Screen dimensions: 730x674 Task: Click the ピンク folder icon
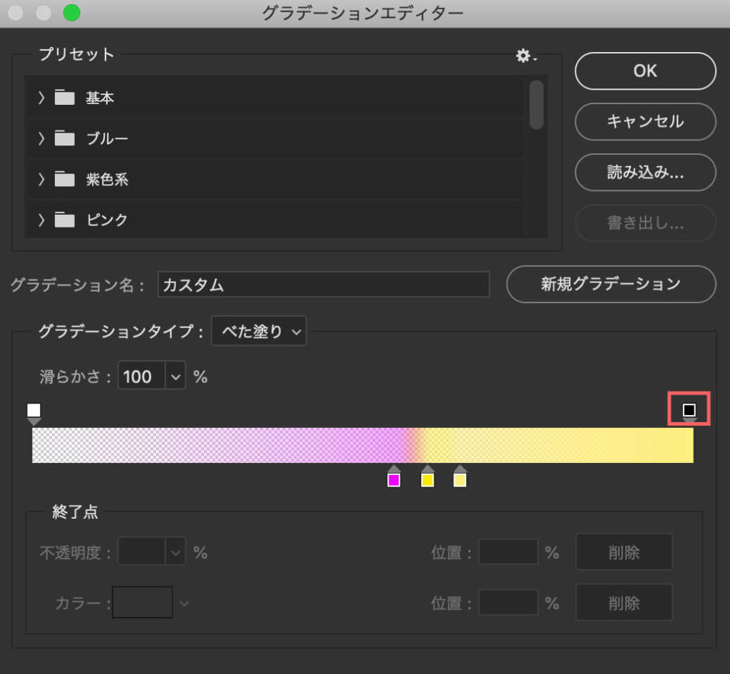coord(65,220)
